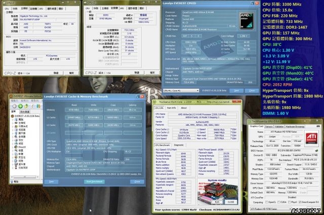Open the ATI Radeon HD 5700 Series dropdown
Screen dimensions: 324x215
[271, 209]
